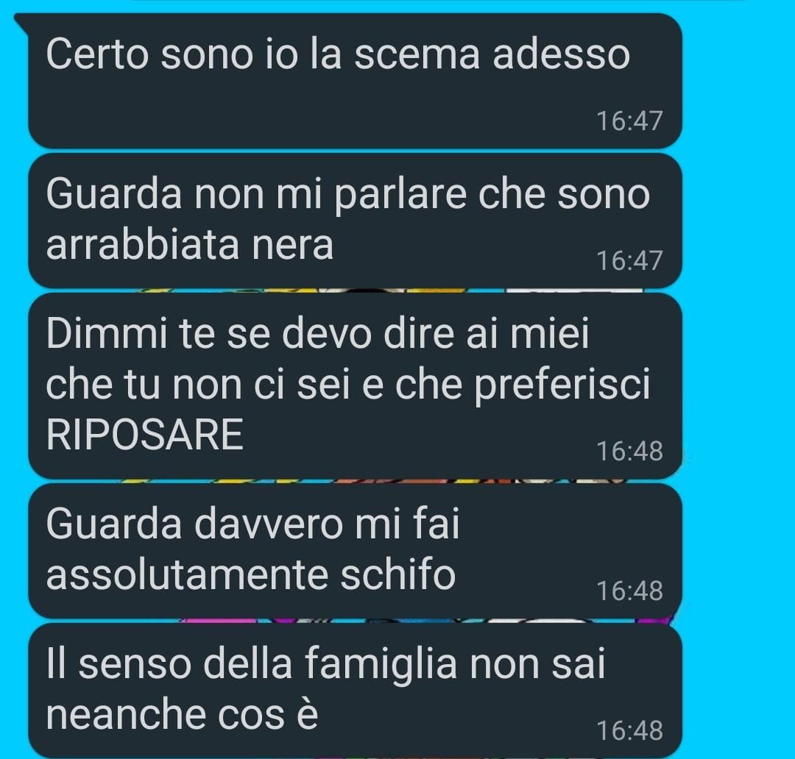Click the word "Guarda" starting the second message
The height and width of the screenshot is (759, 795).
(x=113, y=193)
